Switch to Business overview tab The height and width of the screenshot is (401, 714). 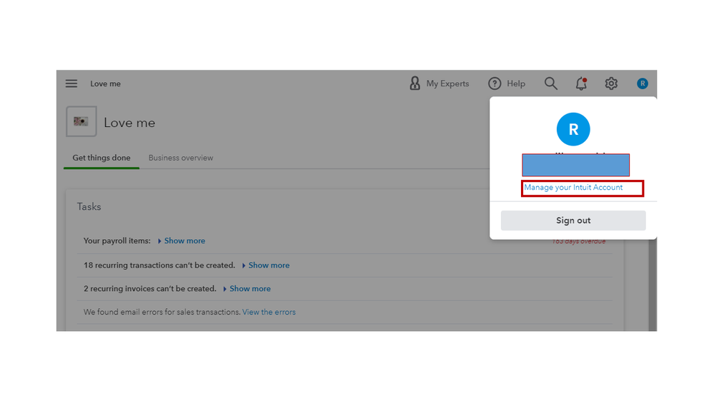point(181,158)
